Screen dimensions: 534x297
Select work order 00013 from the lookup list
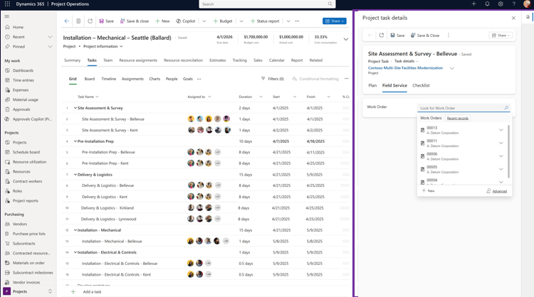pos(461,130)
